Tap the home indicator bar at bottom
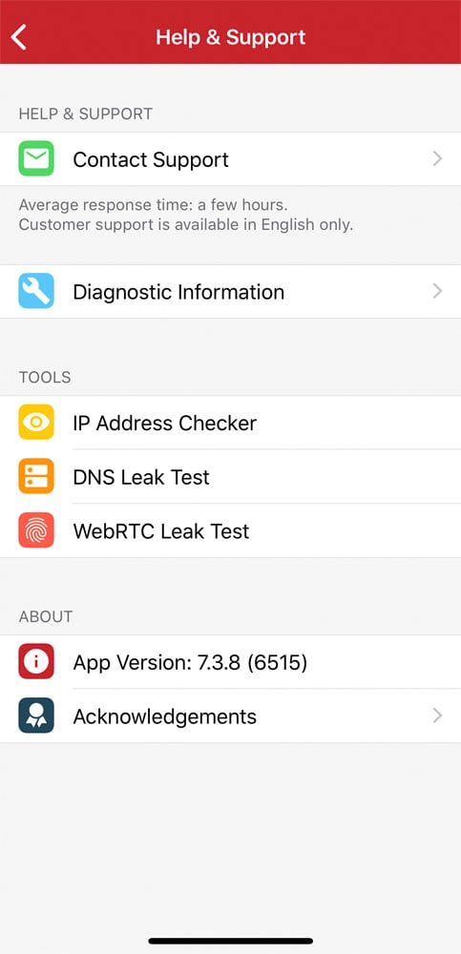This screenshot has height=954, width=461. pyautogui.click(x=230, y=941)
